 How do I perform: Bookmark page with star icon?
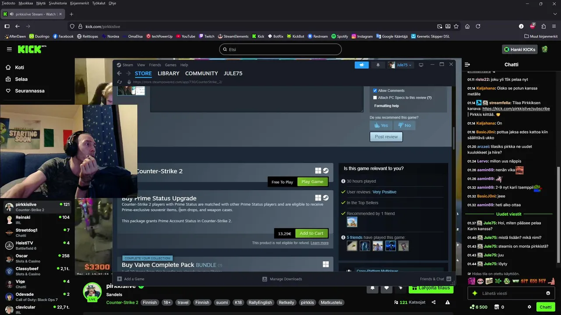click(456, 26)
